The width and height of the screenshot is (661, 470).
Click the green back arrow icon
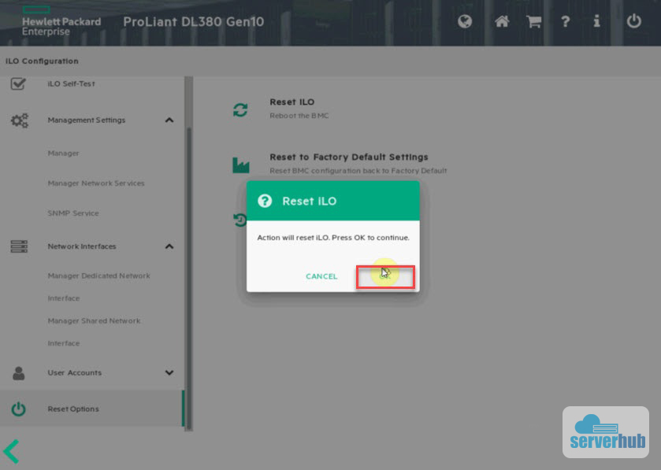[11, 451]
